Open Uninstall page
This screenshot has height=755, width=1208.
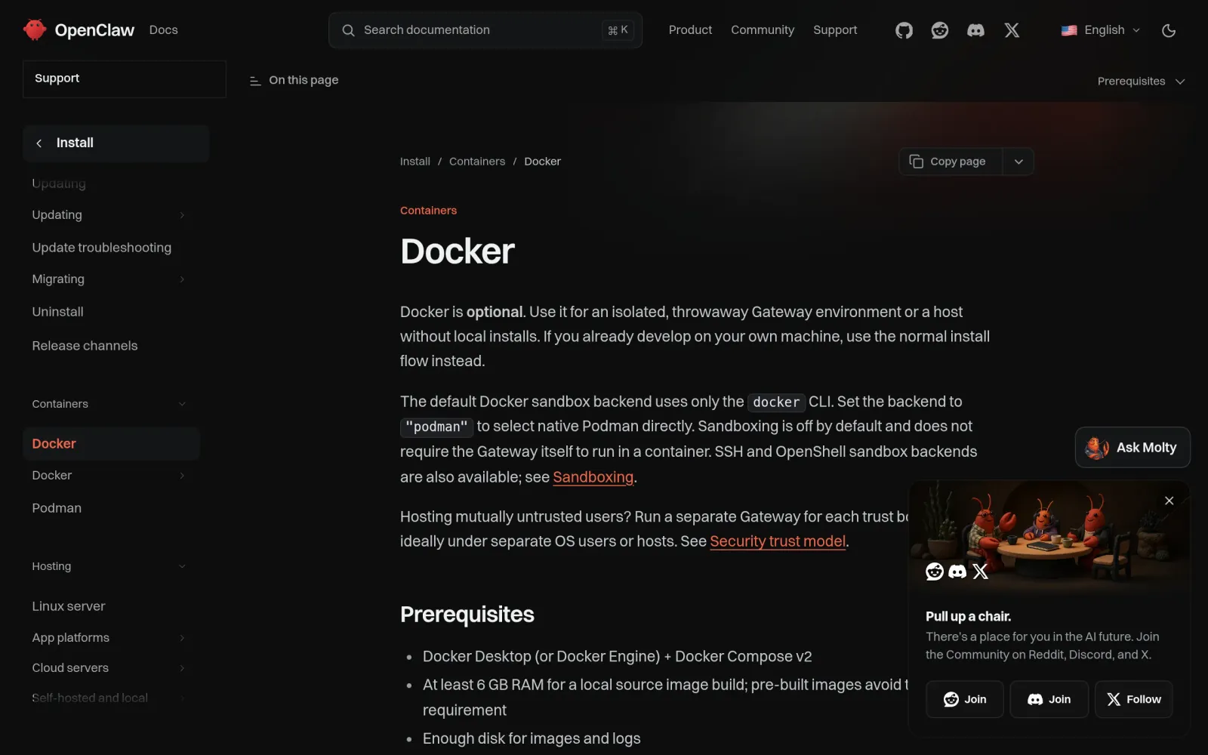(57, 312)
